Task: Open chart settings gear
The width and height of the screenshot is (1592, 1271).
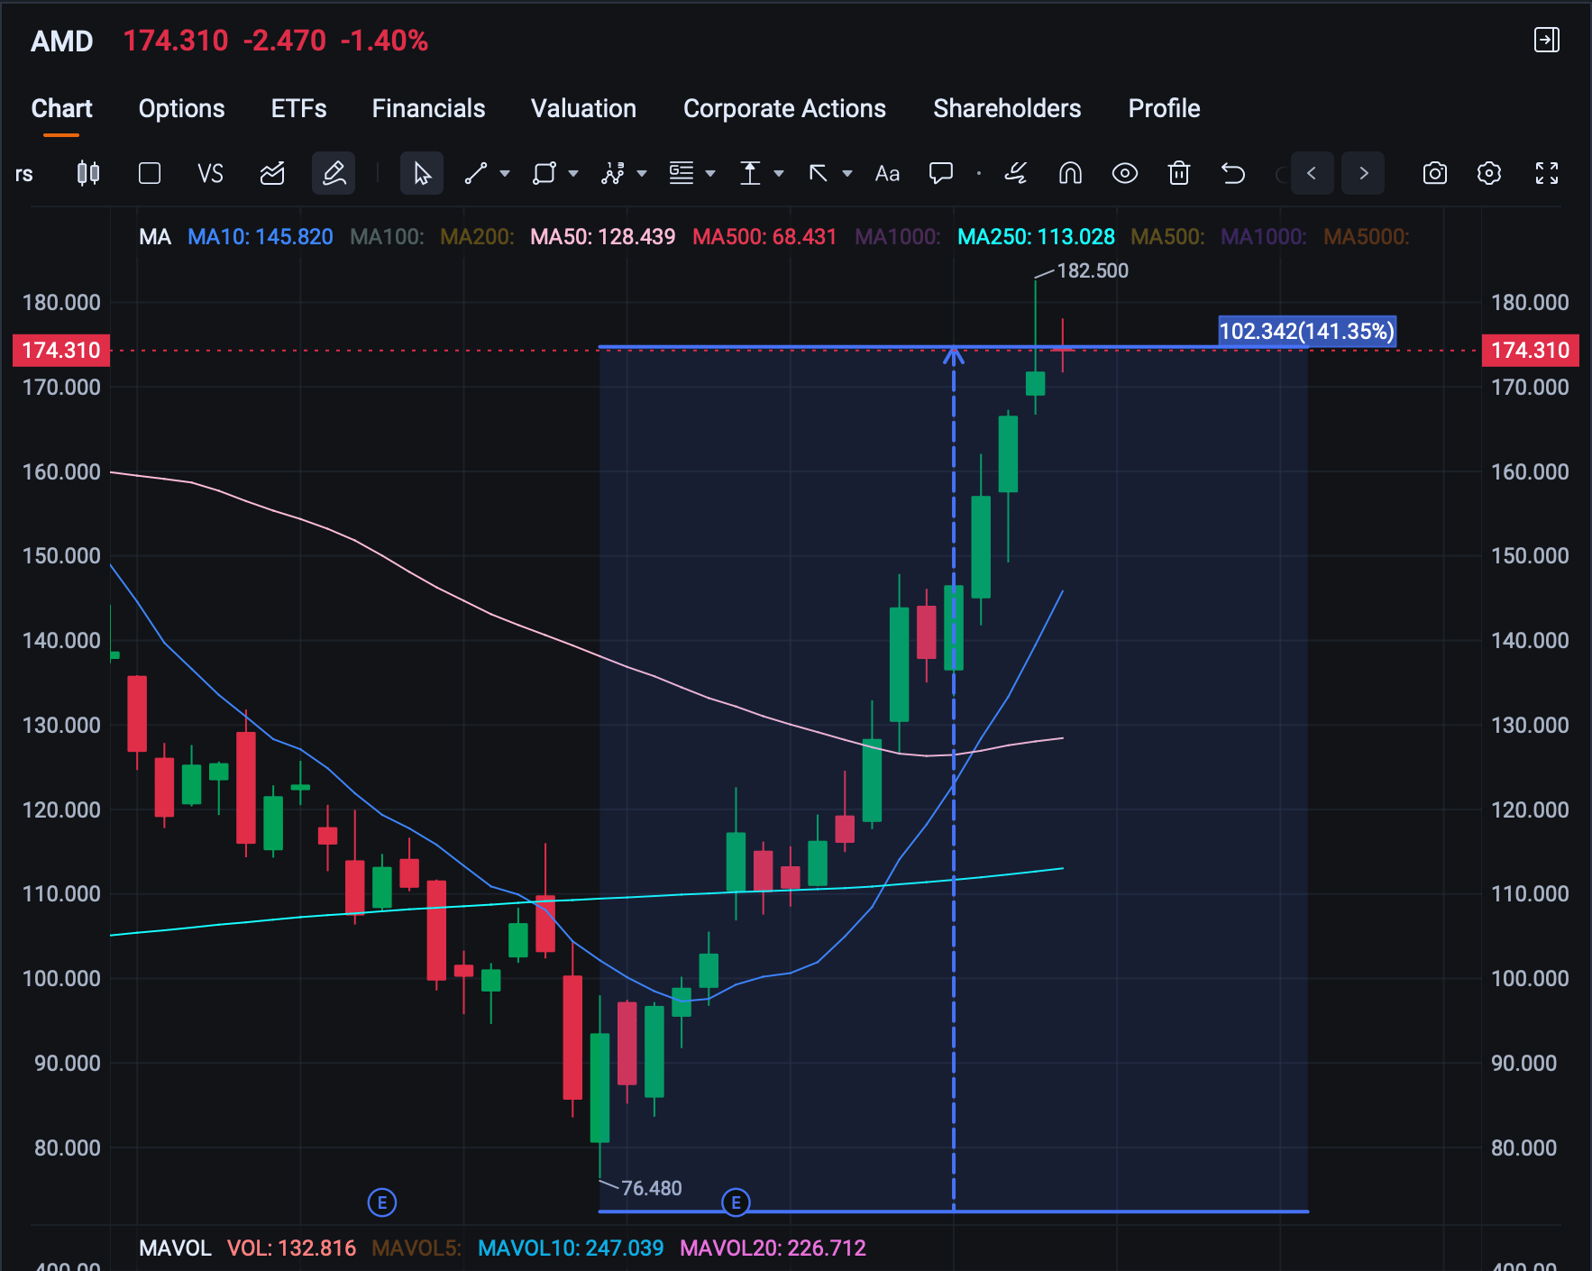Action: click(1489, 173)
